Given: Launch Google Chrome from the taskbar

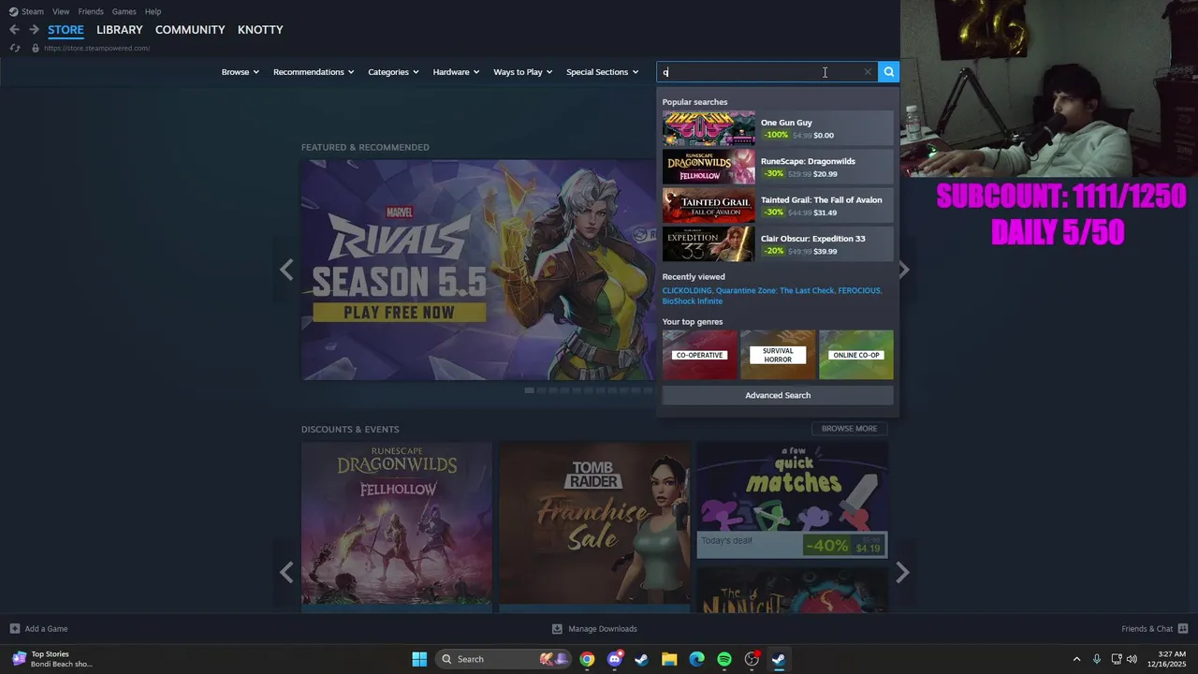Looking at the screenshot, I should [x=587, y=659].
